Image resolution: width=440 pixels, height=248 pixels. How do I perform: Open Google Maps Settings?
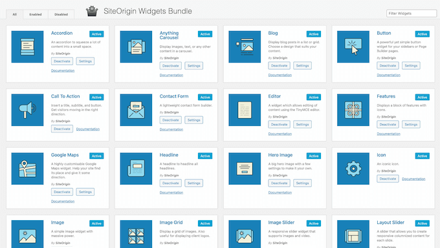click(x=85, y=192)
